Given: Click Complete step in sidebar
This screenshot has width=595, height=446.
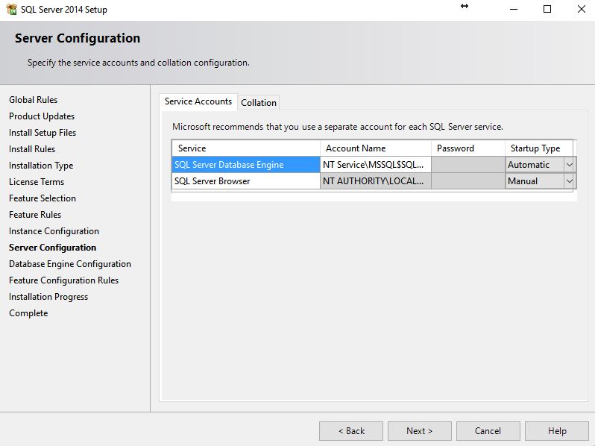Looking at the screenshot, I should [x=28, y=313].
